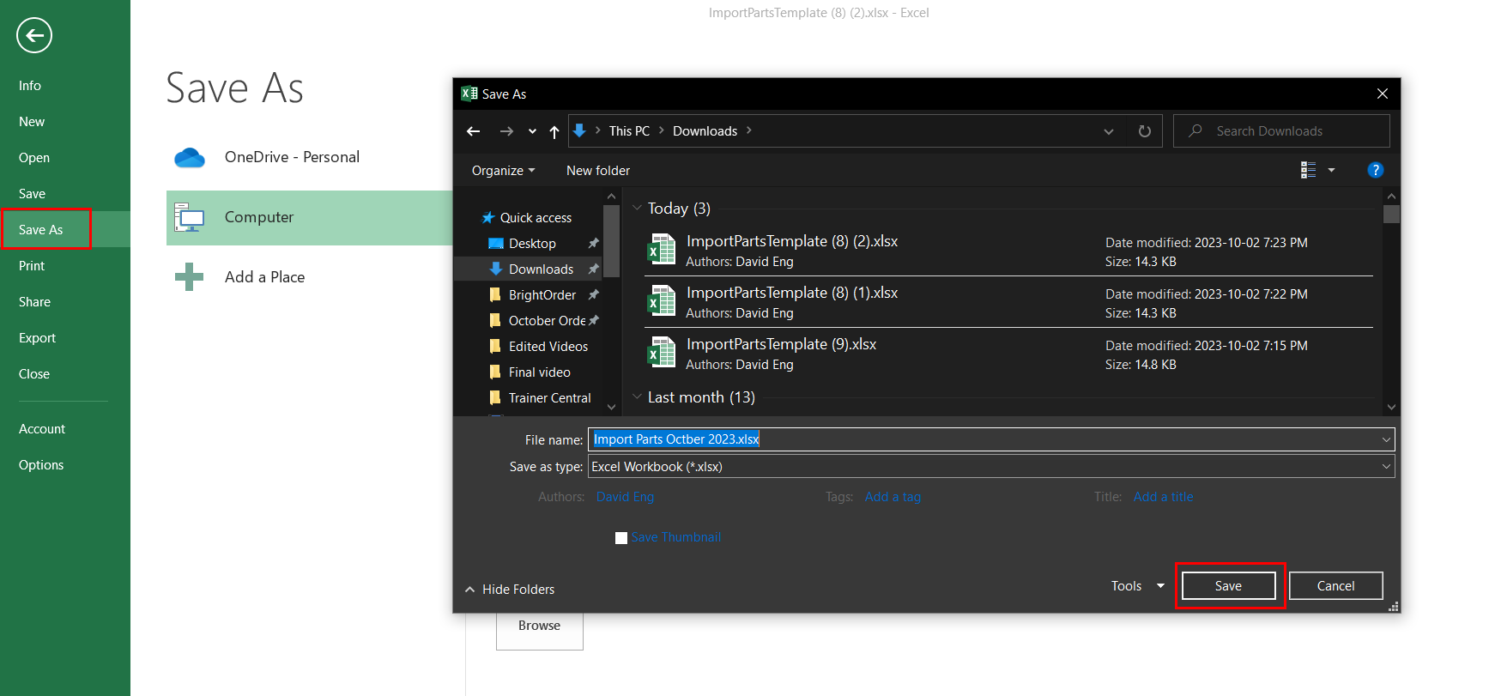Image resolution: width=1489 pixels, height=696 pixels.
Task: Click the pin icon next to BrightOrder
Action: [x=593, y=294]
